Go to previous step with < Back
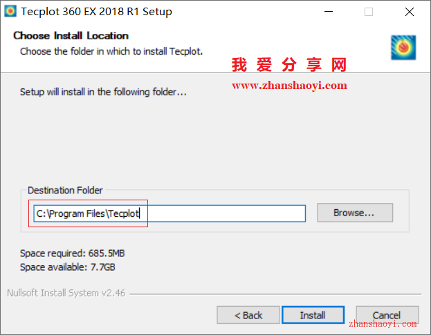431x335 pixels. pos(248,315)
